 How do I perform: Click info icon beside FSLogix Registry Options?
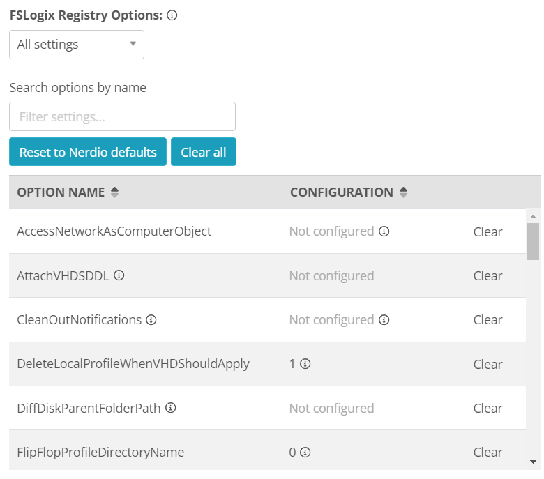172,15
